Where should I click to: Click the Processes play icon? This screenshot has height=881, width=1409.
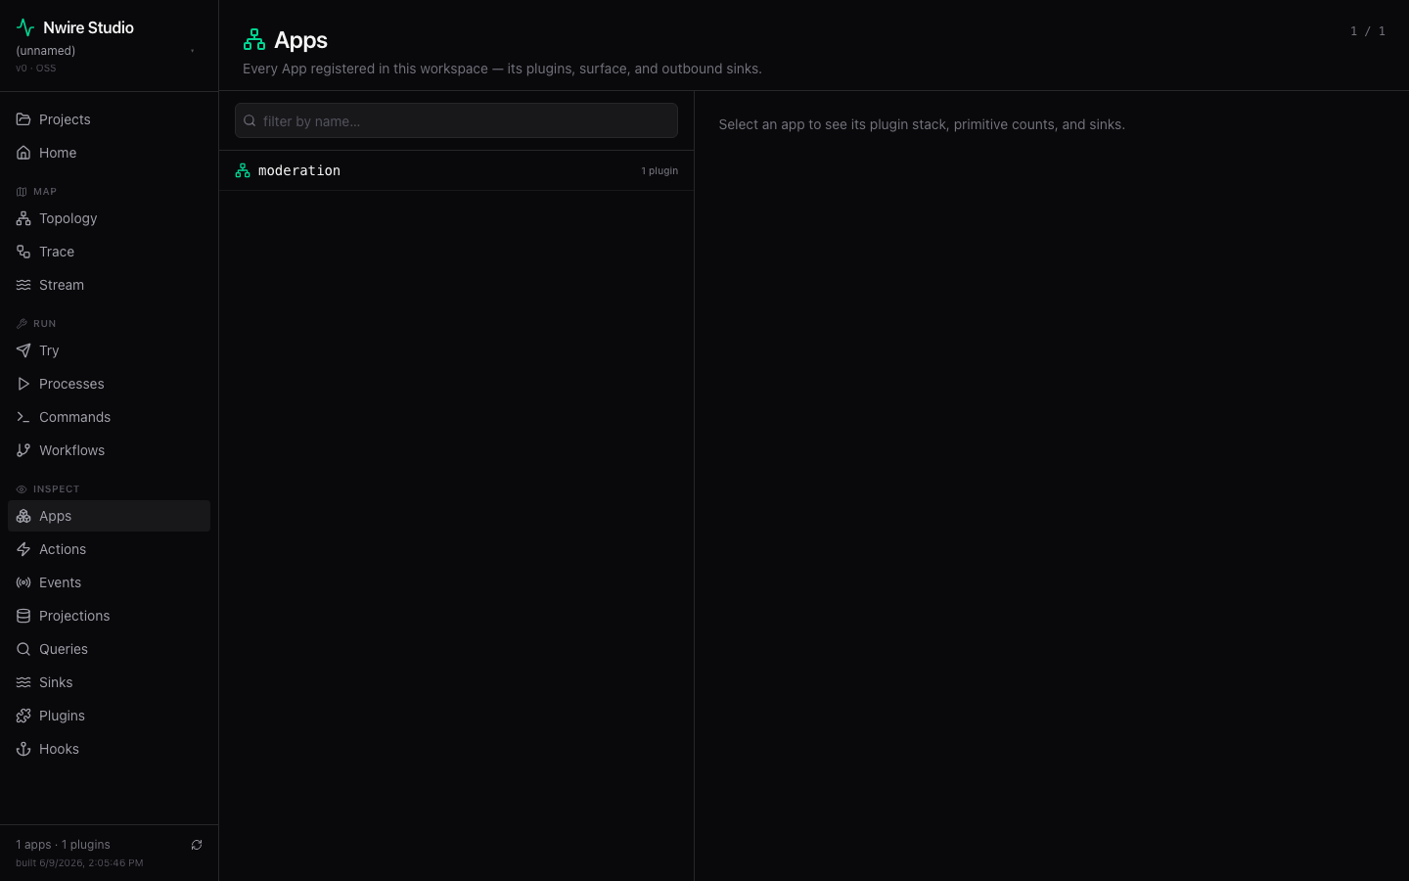[x=23, y=384]
